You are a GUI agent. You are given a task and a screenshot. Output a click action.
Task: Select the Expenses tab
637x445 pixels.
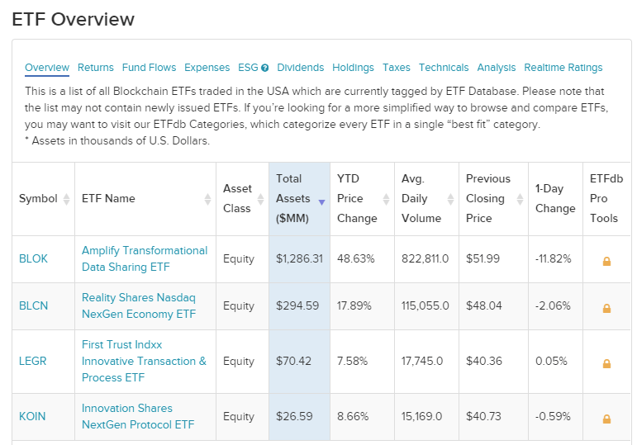click(x=207, y=68)
